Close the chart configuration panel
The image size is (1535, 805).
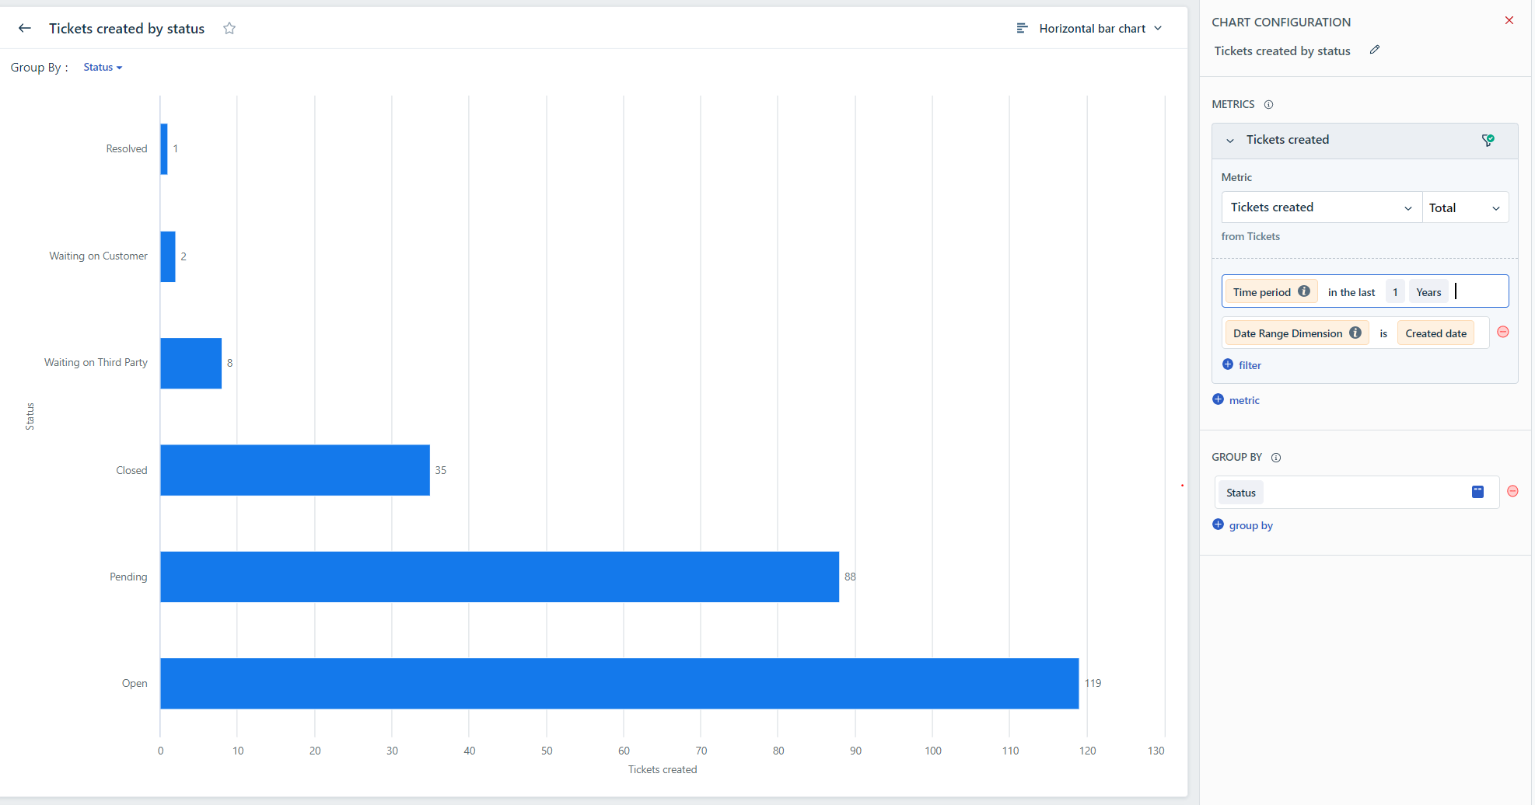point(1509,21)
